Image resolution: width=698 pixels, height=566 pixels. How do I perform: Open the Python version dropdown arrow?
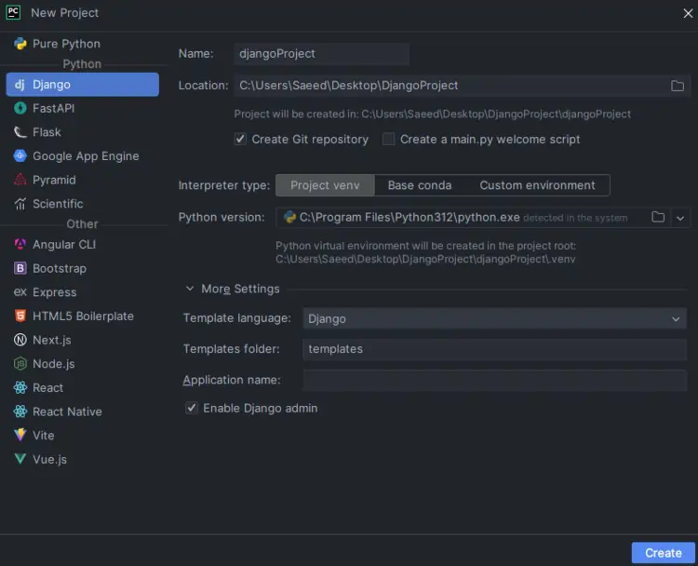point(679,218)
